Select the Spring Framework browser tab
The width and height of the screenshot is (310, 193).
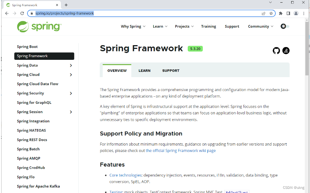click(32, 5)
